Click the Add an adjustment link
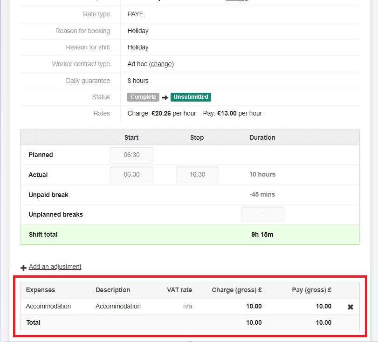Image resolution: width=378 pixels, height=342 pixels. (x=55, y=267)
